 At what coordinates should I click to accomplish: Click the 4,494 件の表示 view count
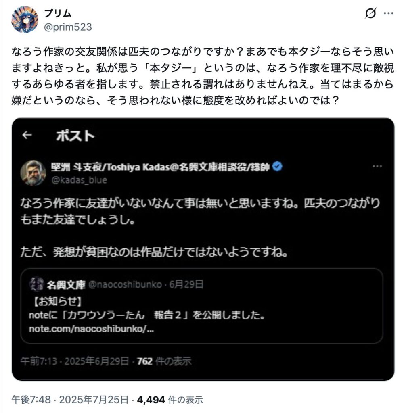point(170,400)
